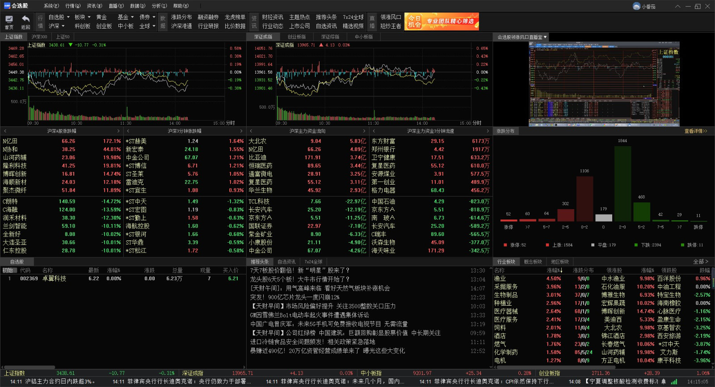Open the 系统 menu
The image size is (715, 387).
51,6
